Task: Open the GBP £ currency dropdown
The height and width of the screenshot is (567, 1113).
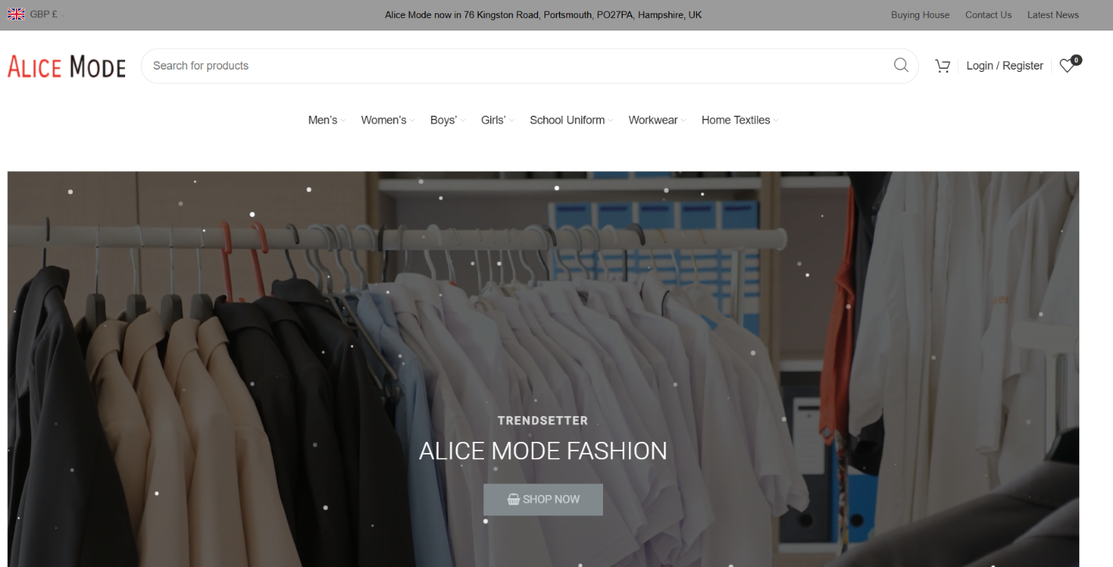Action: click(45, 15)
